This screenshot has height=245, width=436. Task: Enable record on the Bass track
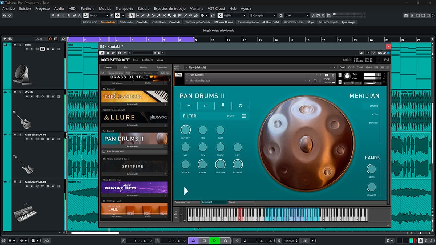(x=27, y=49)
